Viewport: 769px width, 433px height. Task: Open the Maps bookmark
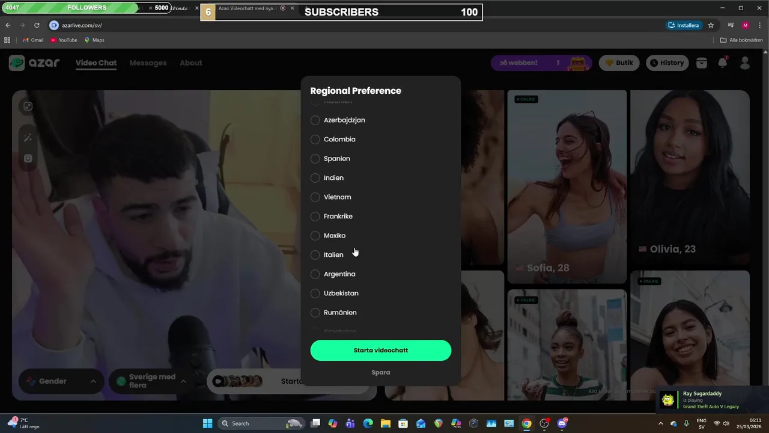(94, 40)
